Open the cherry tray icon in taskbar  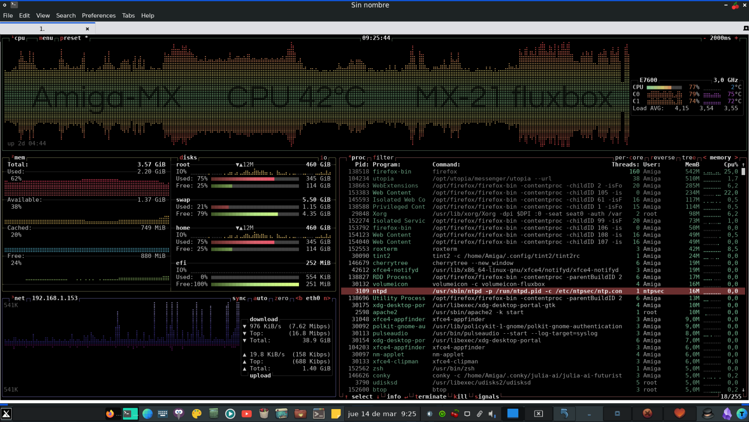pyautogui.click(x=455, y=413)
